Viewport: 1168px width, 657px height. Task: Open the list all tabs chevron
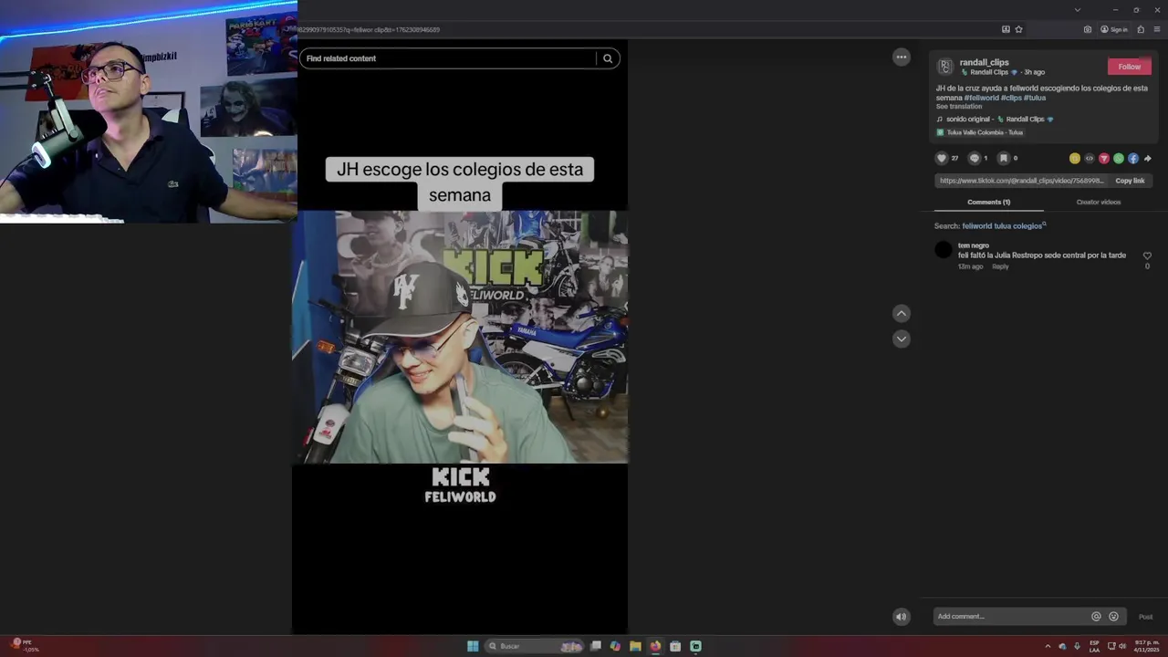pos(1077,9)
